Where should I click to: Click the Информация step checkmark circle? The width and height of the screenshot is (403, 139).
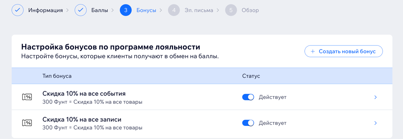[x=18, y=10]
